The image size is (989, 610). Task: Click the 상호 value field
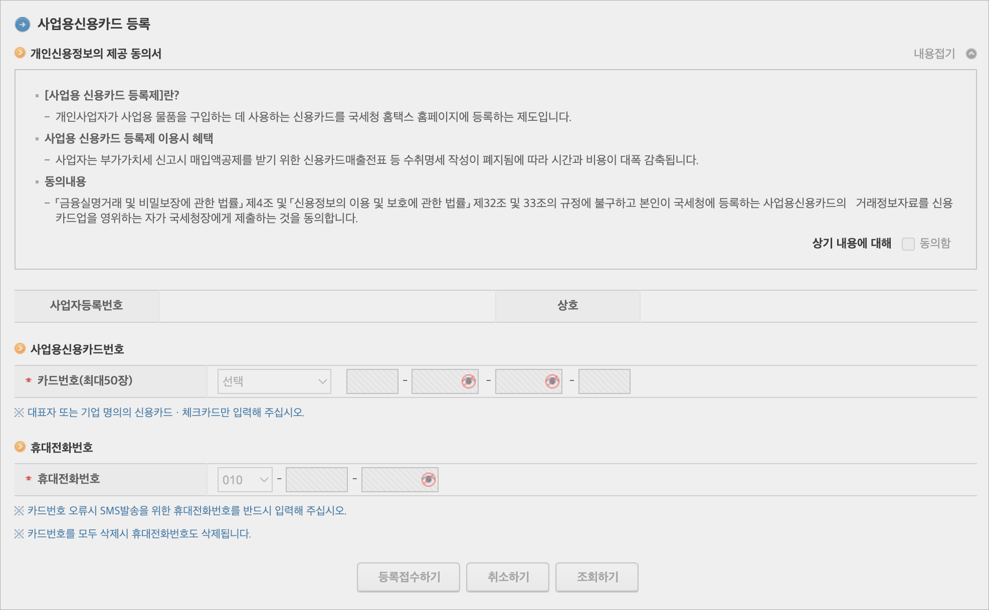(808, 306)
